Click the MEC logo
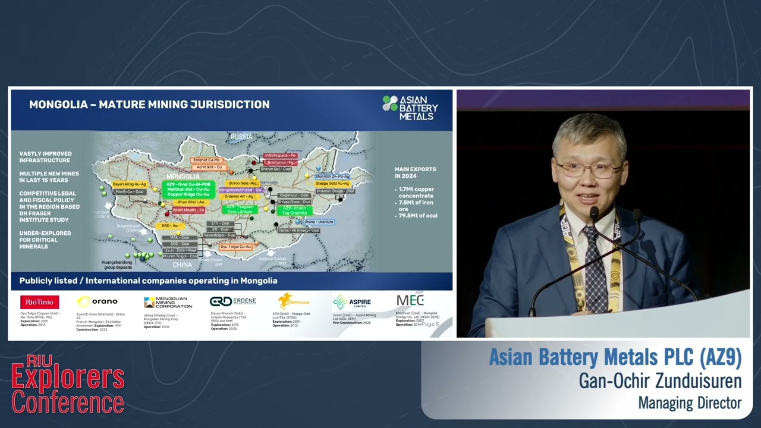The image size is (761, 428). (410, 300)
